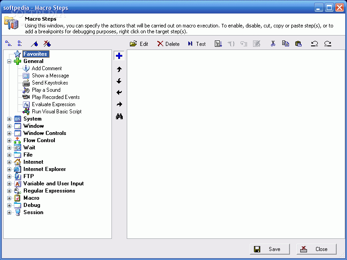Add step with blue plus button
This screenshot has height=260, width=347.
point(119,56)
